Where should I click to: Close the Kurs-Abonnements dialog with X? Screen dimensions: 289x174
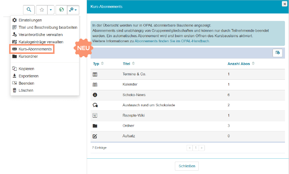[284, 4]
